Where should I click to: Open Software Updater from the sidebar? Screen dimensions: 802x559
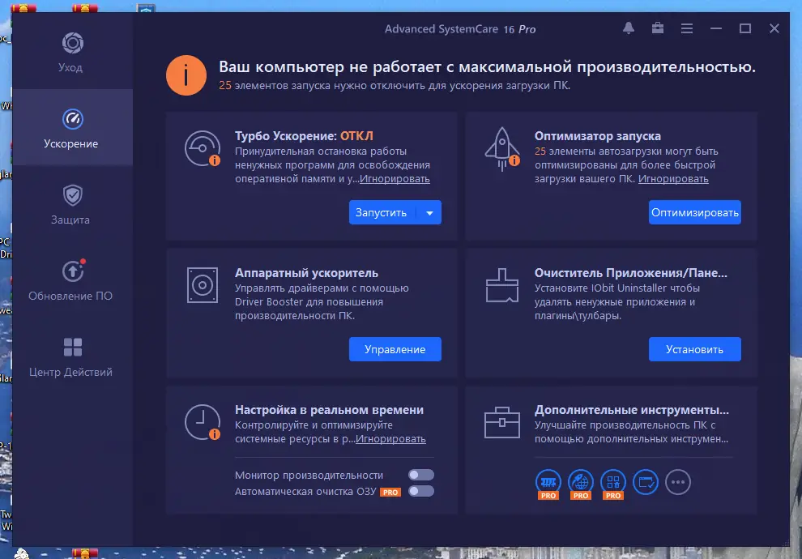click(71, 279)
